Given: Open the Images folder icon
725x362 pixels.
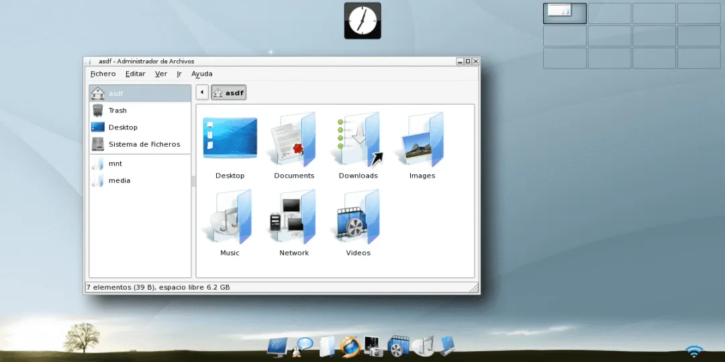Looking at the screenshot, I should coord(422,139).
